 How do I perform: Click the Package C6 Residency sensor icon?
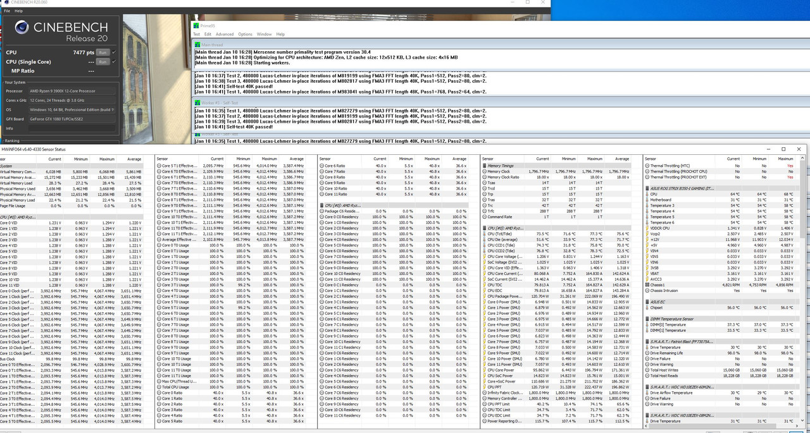322,211
